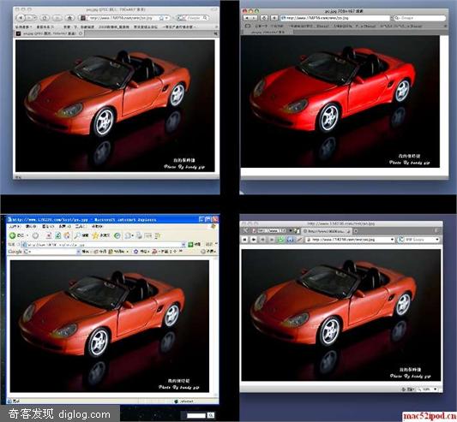Select the Opera tab showing the image URL
The height and width of the screenshot is (422, 457).
(327, 231)
